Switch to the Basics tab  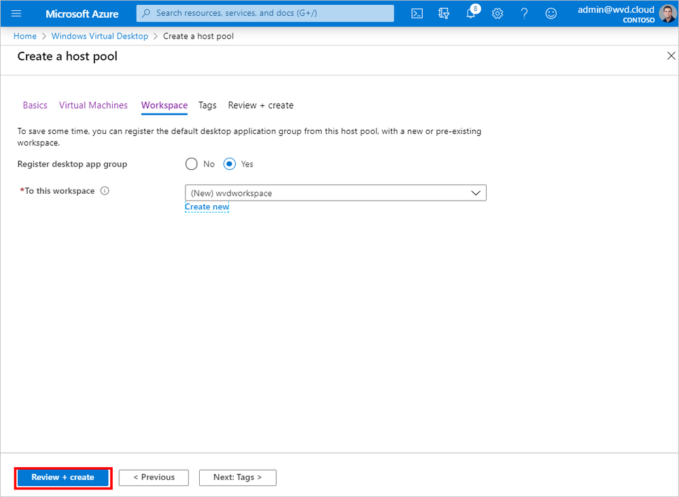coord(35,105)
